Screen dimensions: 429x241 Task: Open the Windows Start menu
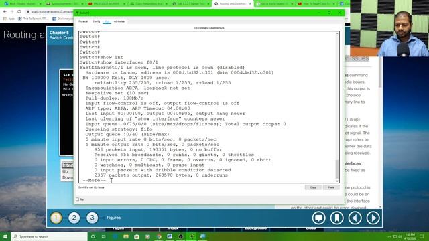coord(5,236)
